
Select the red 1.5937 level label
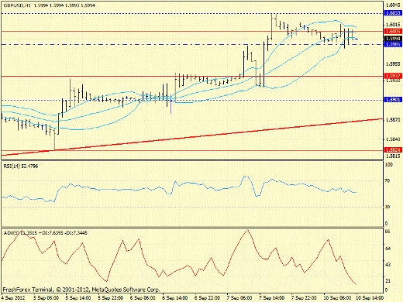pos(393,76)
